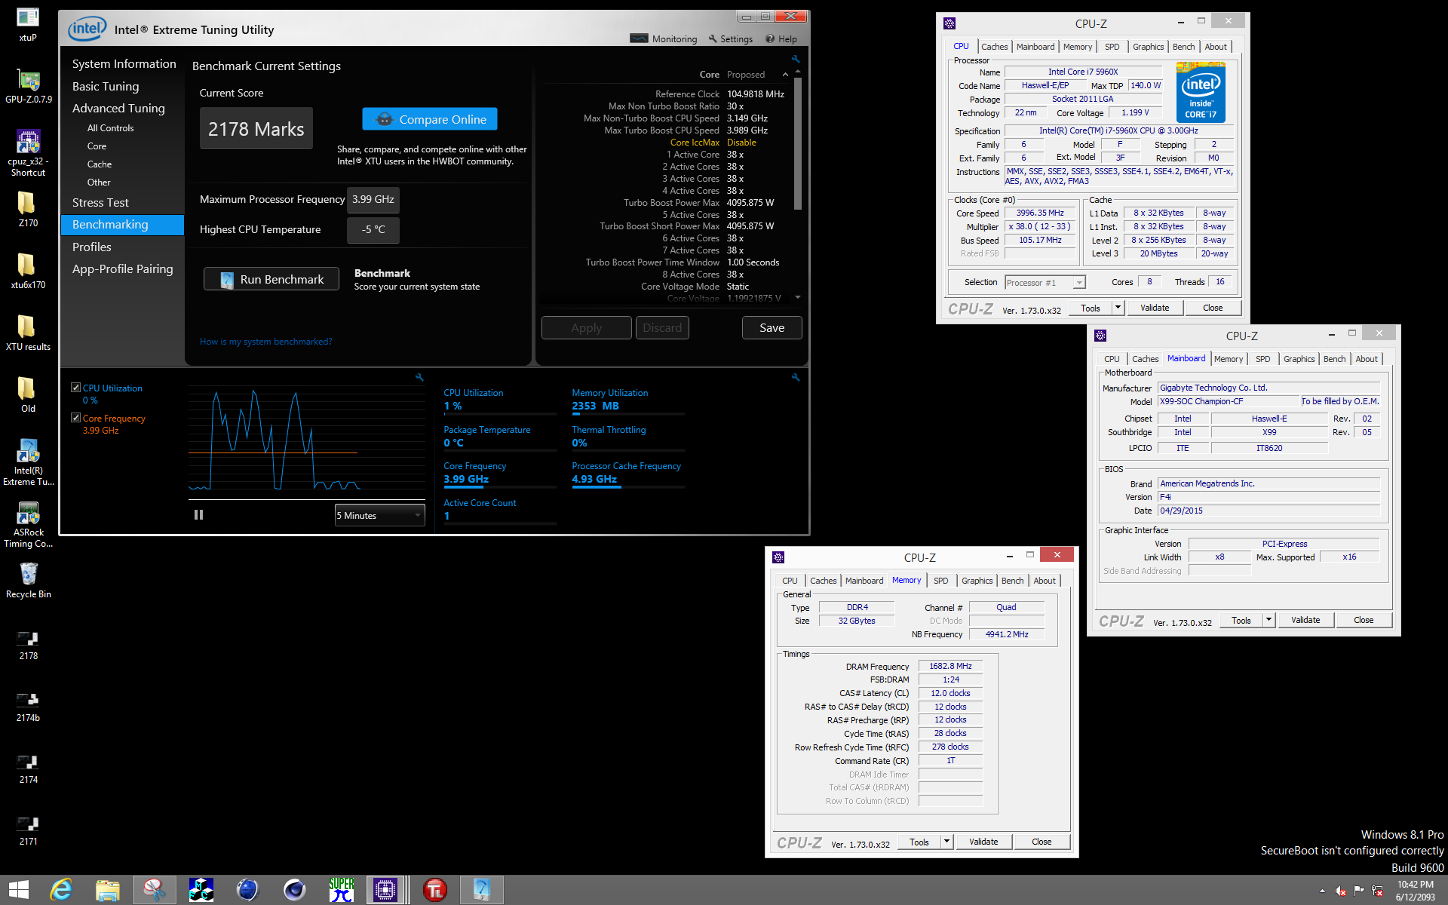1448x905 pixels.
Task: Click wrench icon in monitoring stats panel
Action: point(795,377)
